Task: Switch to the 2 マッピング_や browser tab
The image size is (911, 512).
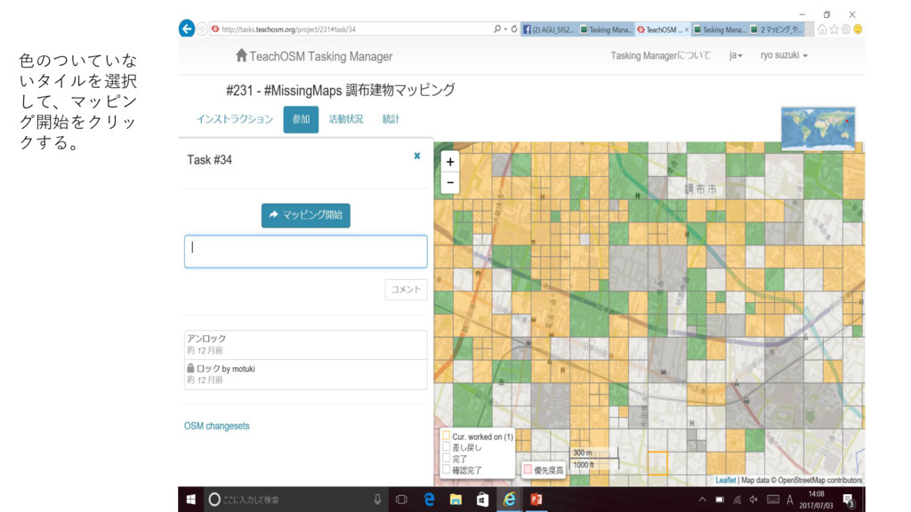Action: coord(777,29)
